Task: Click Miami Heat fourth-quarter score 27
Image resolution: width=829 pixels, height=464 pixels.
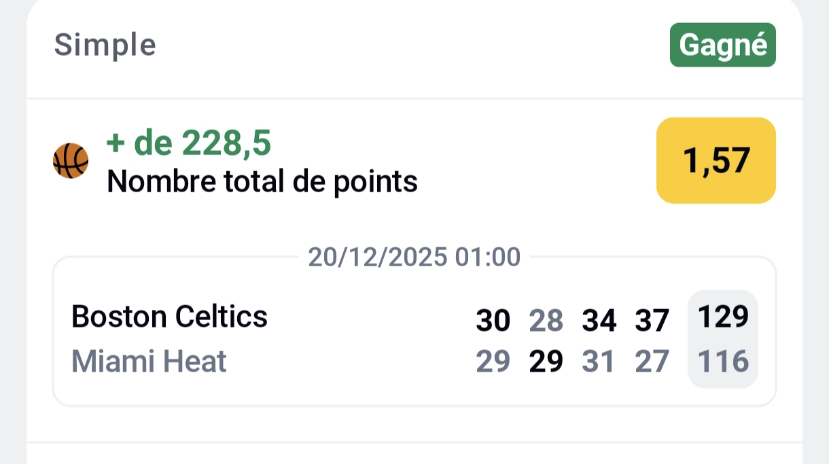Action: click(652, 361)
